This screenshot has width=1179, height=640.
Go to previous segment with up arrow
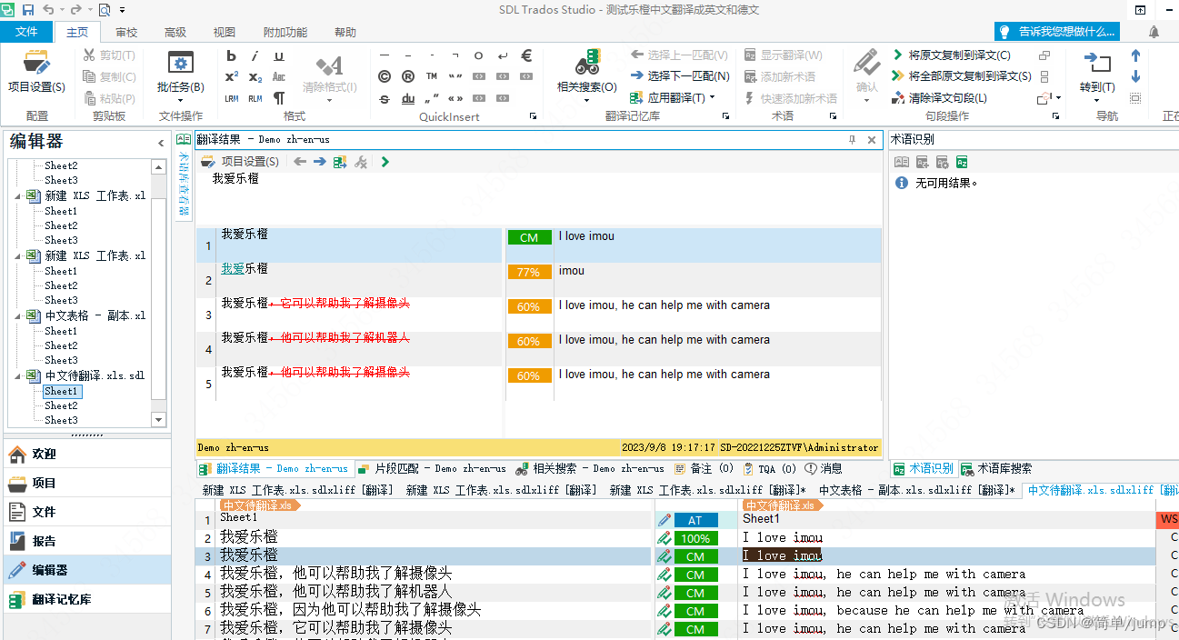pos(1135,56)
